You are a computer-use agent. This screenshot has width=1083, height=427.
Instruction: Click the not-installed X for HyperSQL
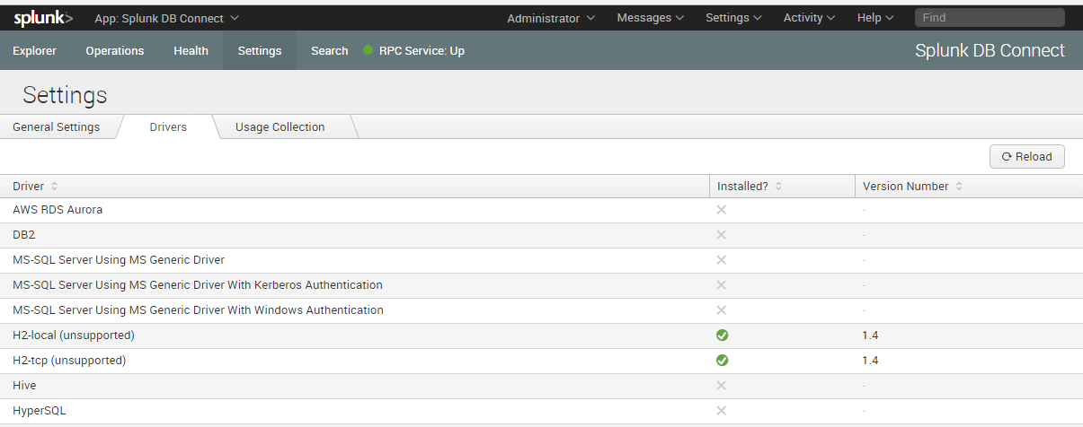click(722, 411)
